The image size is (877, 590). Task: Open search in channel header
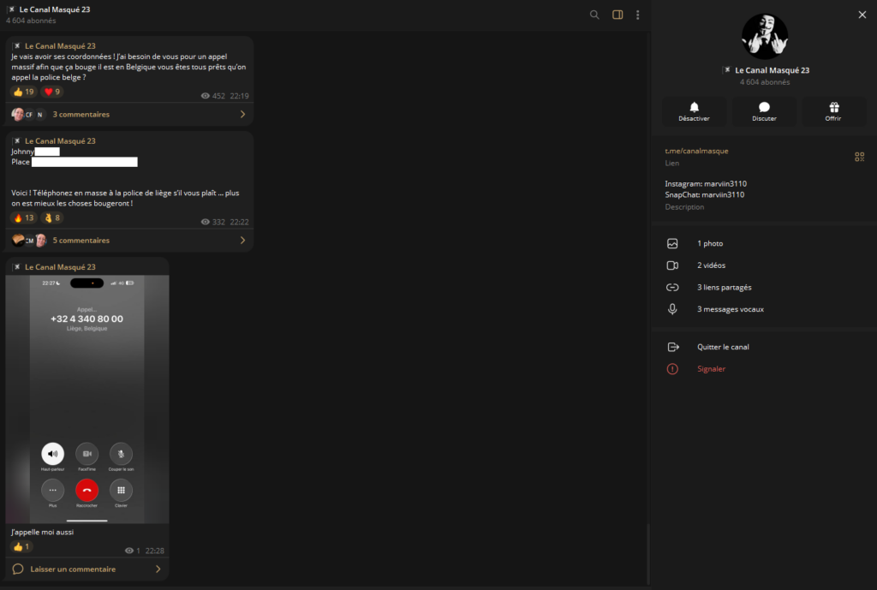point(594,15)
